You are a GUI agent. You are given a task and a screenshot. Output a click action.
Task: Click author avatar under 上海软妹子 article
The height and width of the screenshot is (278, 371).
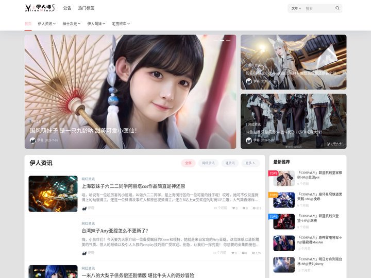[x=84, y=208]
